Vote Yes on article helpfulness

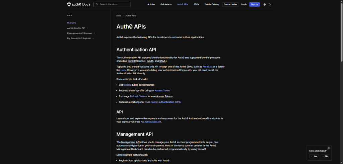click(314, 156)
